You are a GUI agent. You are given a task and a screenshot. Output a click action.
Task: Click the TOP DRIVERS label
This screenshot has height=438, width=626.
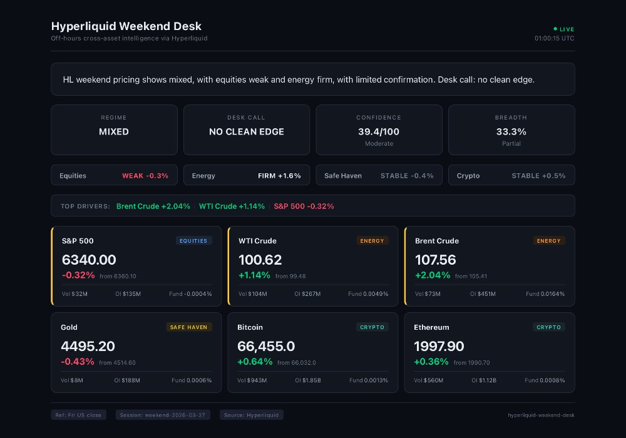point(85,206)
